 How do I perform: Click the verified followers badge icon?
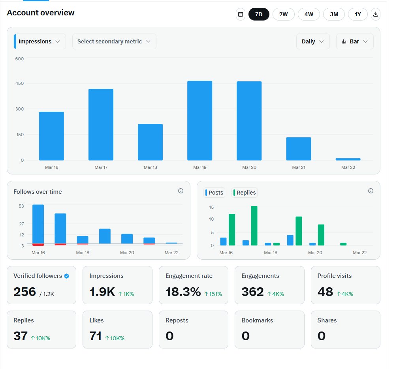pos(67,276)
